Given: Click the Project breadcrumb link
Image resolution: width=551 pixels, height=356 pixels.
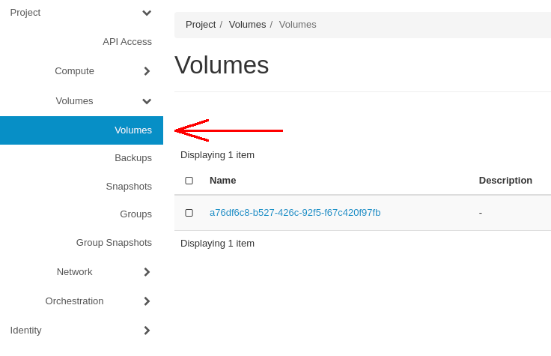Looking at the screenshot, I should [x=201, y=25].
